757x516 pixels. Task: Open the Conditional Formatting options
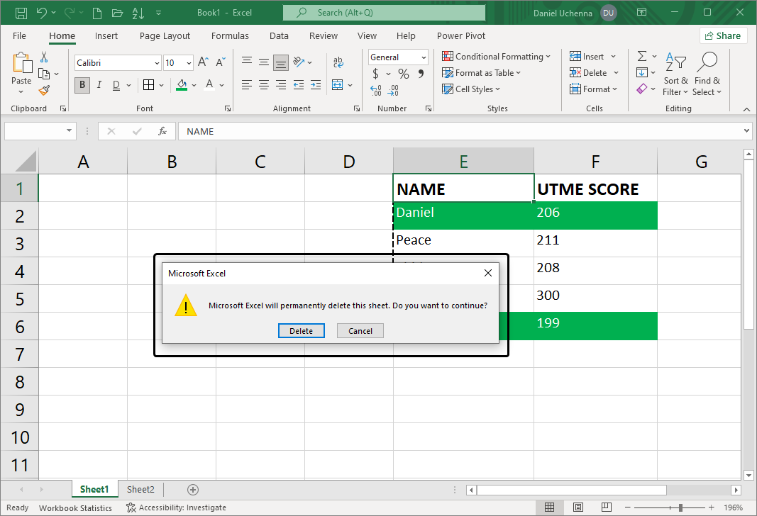[x=497, y=56]
